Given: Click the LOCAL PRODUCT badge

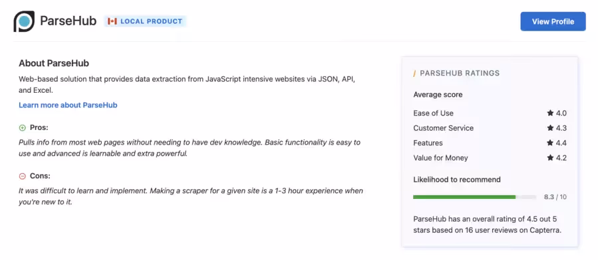Looking at the screenshot, I should [x=145, y=21].
